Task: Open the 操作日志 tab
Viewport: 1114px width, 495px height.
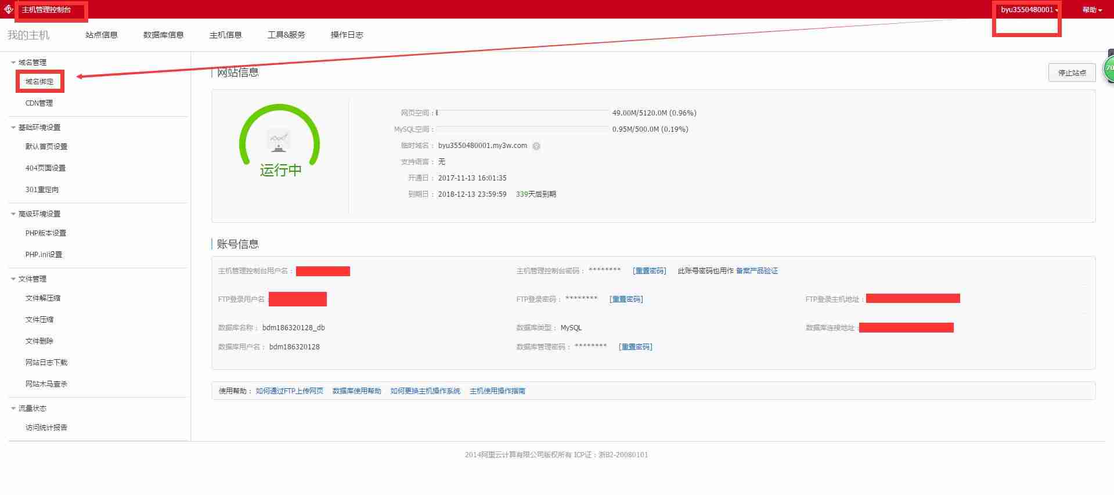Action: [347, 35]
